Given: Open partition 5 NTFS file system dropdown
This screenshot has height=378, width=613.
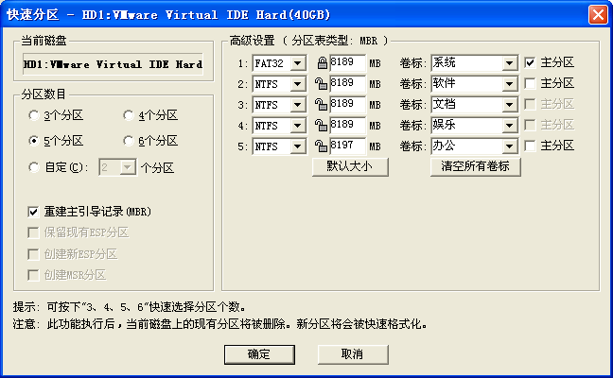Looking at the screenshot, I should tap(298, 146).
